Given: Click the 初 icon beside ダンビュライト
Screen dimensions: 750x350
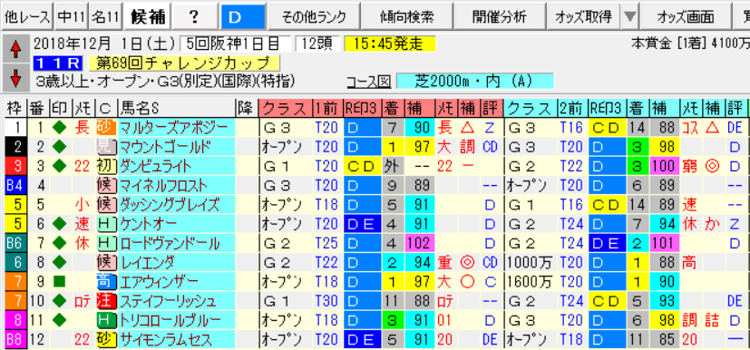Looking at the screenshot, I should coord(107,166).
